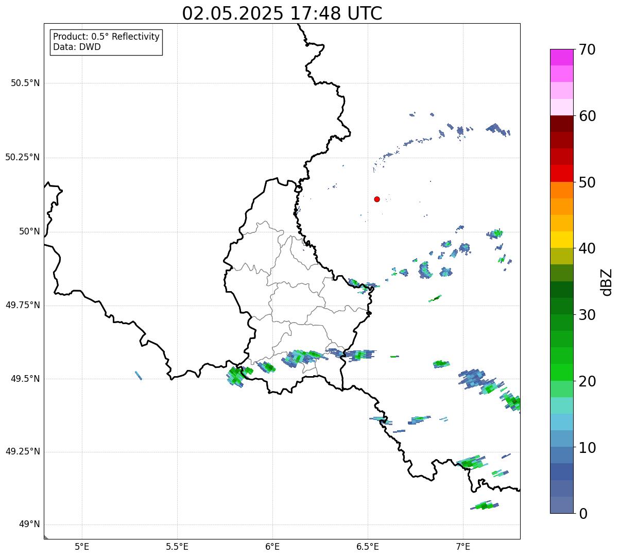The height and width of the screenshot is (557, 619).
Task: Click the 49.75°N latitude label
Action: [x=23, y=305]
